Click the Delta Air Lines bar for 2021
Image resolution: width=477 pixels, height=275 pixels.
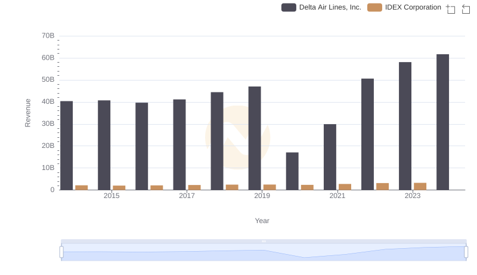(x=330, y=157)
